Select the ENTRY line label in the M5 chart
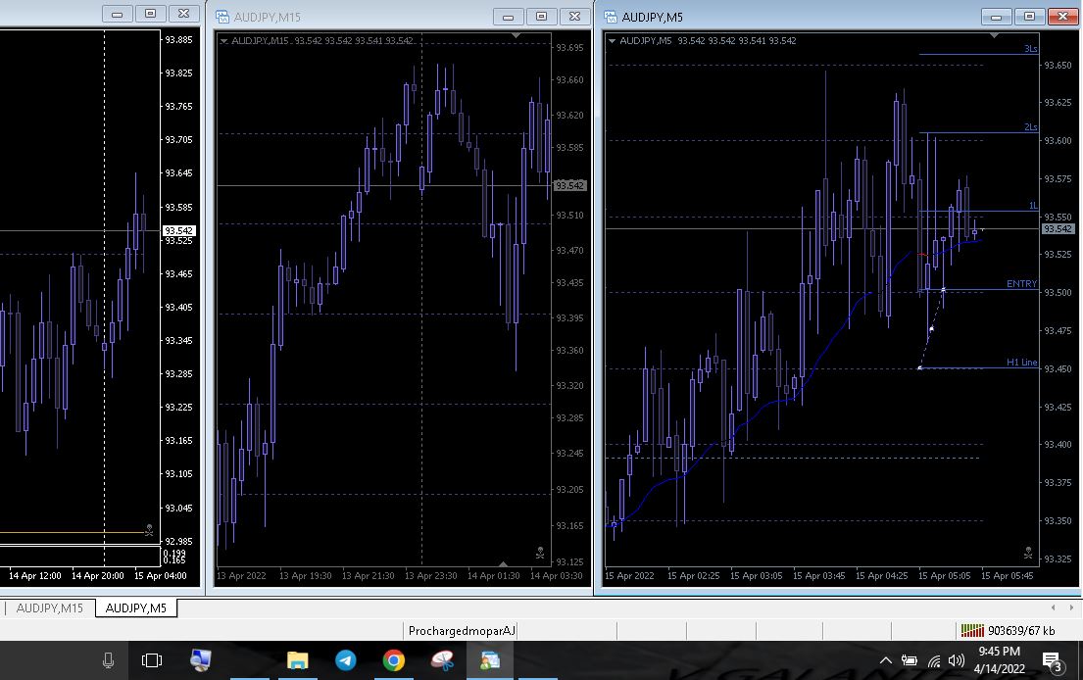 click(x=1021, y=284)
